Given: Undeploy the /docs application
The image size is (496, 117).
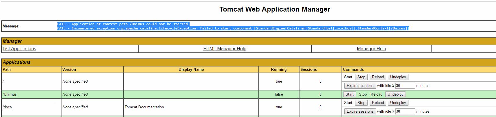Looking at the screenshot, I should pyautogui.click(x=398, y=103).
